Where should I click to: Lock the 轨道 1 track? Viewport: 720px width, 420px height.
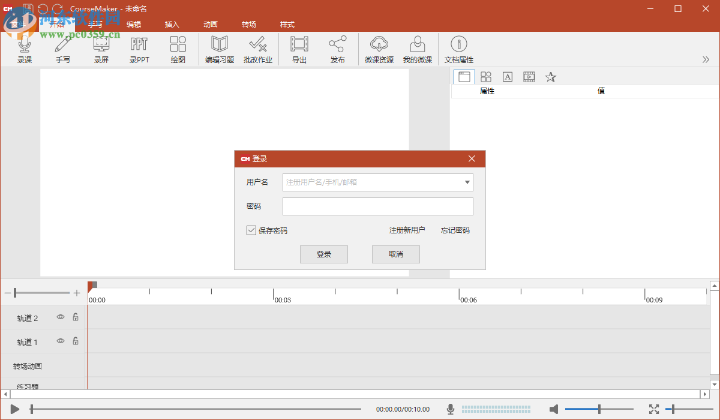pyautogui.click(x=75, y=341)
